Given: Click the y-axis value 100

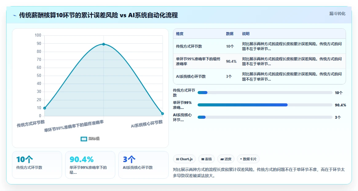Looking at the screenshot, I should coord(38,35).
